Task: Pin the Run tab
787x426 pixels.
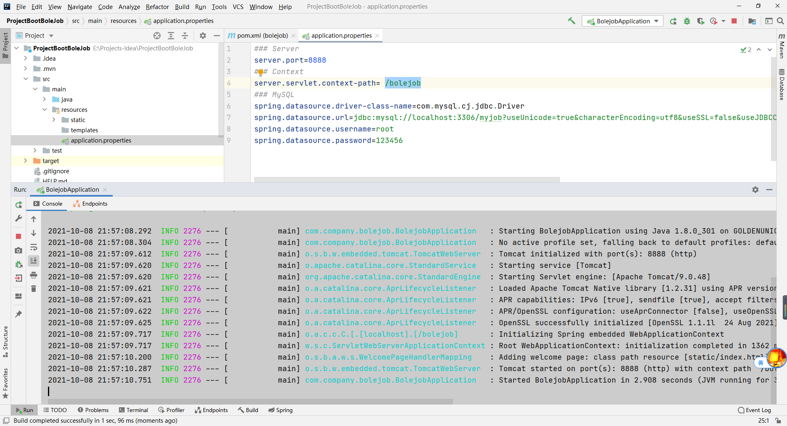Action: tap(18, 314)
